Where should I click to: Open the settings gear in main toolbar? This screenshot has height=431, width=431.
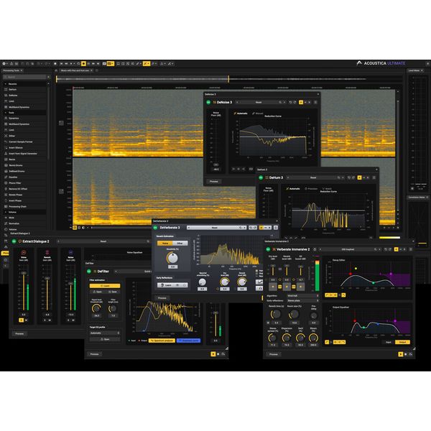tap(4, 63)
